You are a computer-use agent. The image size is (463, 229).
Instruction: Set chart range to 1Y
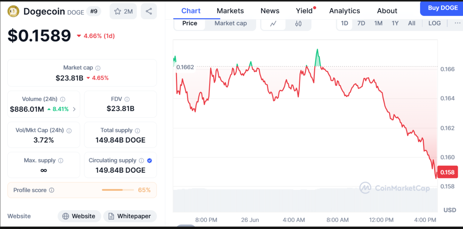coord(395,23)
